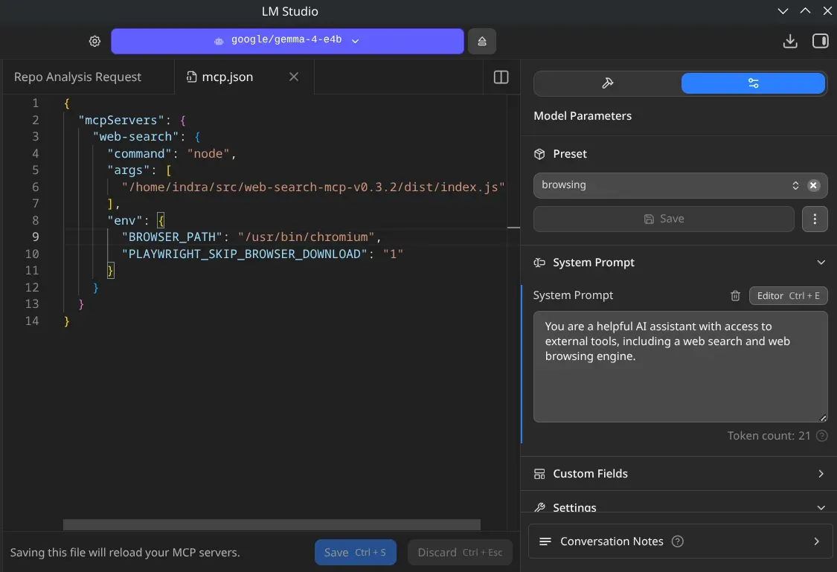This screenshot has width=837, height=572.
Task: Switch to Repo Analysis Request tab
Action: coord(78,77)
